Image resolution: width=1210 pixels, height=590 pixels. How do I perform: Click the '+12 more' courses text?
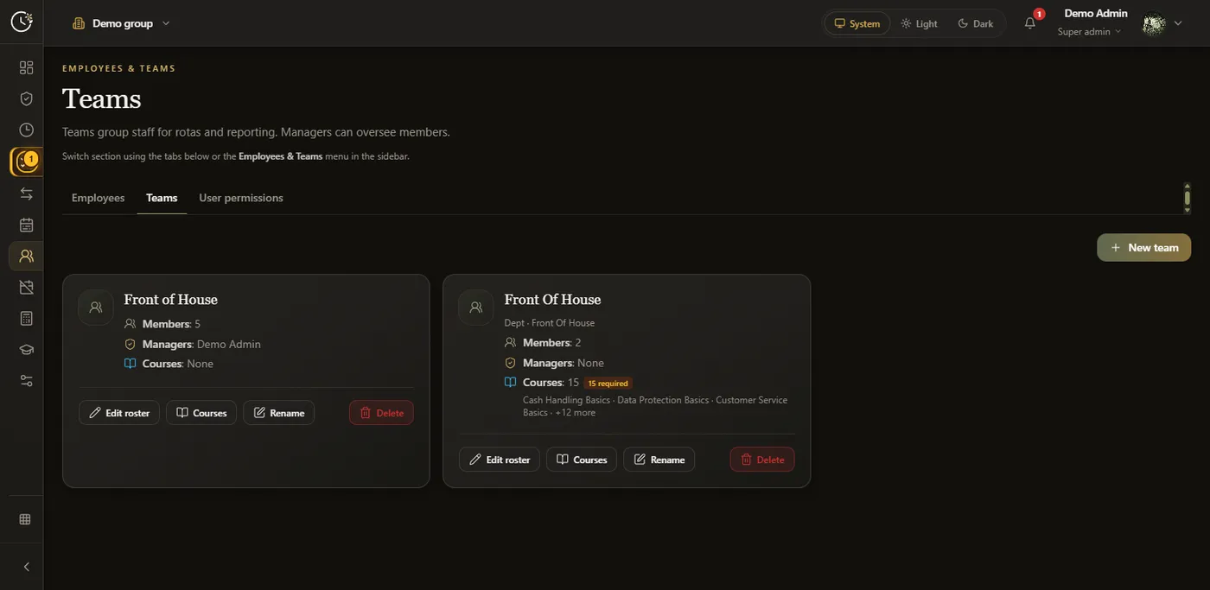coord(576,413)
